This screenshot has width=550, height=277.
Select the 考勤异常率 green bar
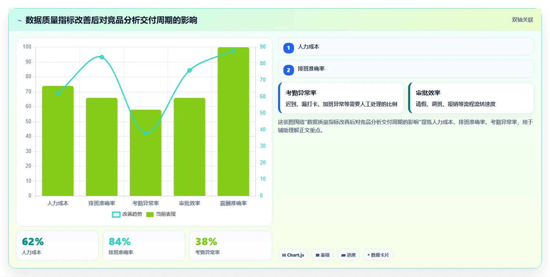pyautogui.click(x=146, y=153)
